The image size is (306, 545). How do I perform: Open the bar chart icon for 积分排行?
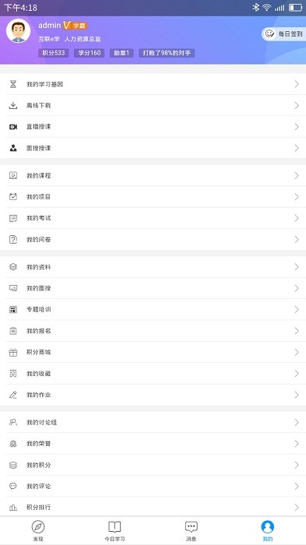pyautogui.click(x=13, y=508)
